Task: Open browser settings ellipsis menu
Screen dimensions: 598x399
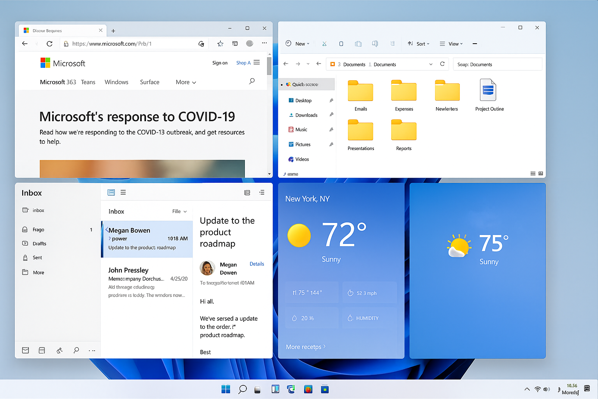Action: click(264, 43)
